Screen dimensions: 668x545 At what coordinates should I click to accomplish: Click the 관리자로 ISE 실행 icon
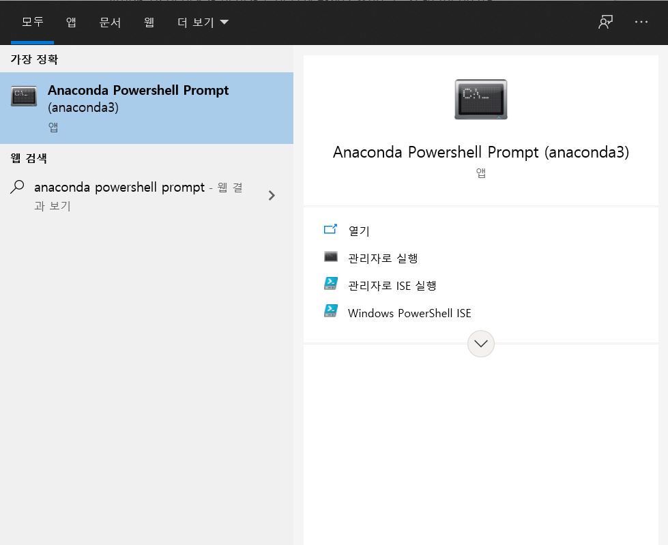331,284
